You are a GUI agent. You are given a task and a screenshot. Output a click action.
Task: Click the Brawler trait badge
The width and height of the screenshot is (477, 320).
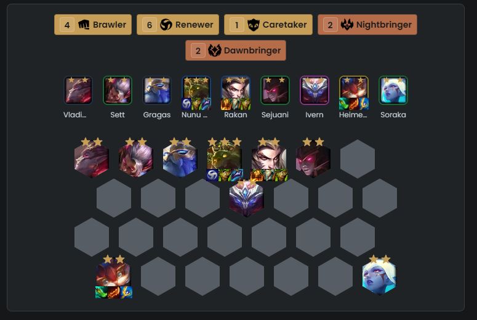93,25
